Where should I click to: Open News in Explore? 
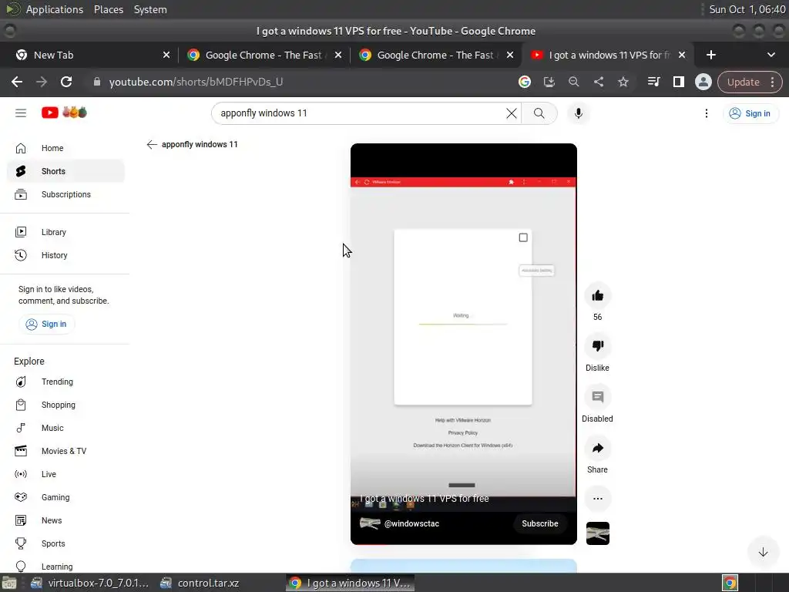coord(65,520)
